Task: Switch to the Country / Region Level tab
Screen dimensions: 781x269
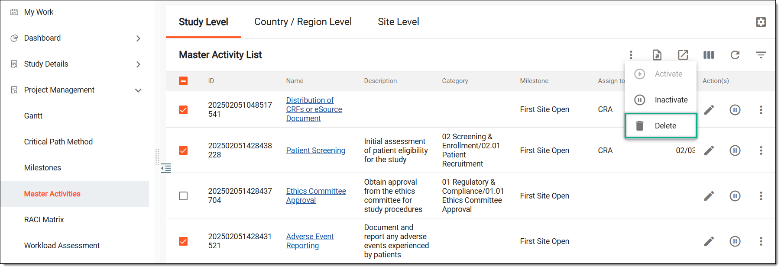Action: click(303, 22)
